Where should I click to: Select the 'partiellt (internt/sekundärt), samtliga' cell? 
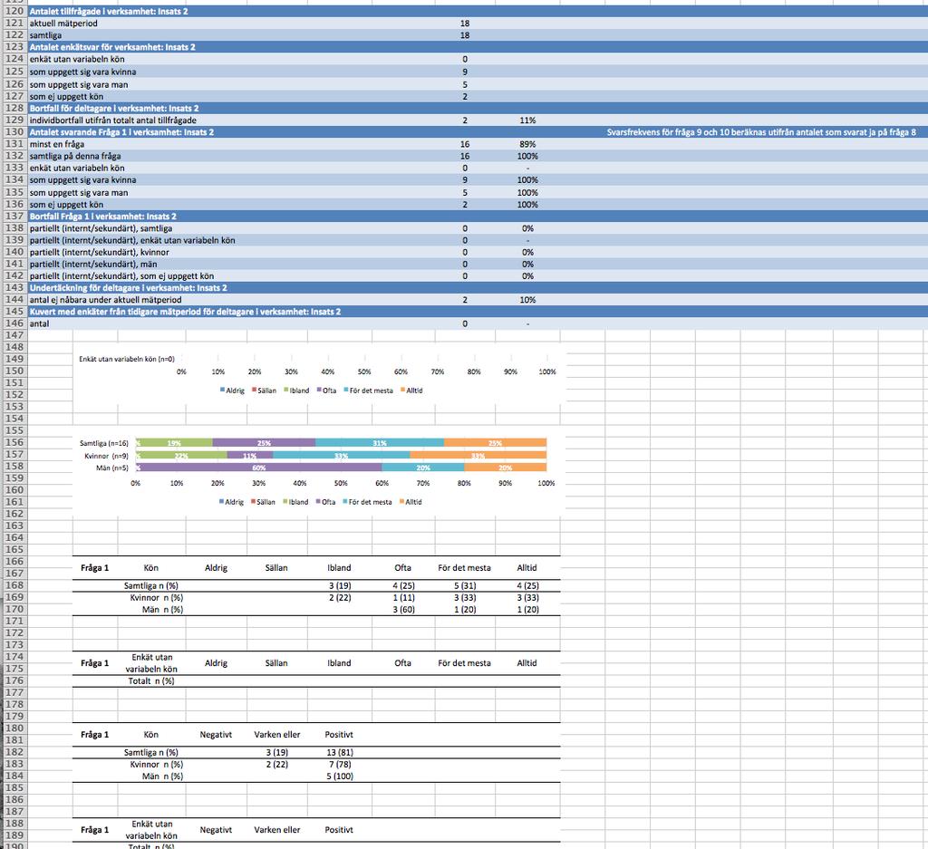click(101, 228)
